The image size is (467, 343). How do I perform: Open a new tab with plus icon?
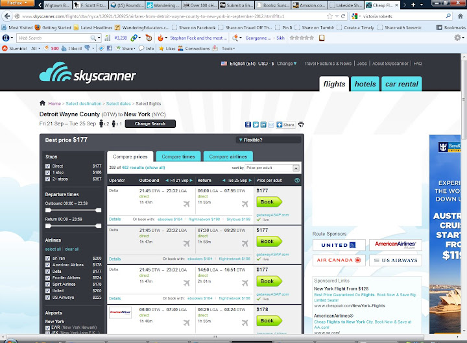click(x=413, y=5)
